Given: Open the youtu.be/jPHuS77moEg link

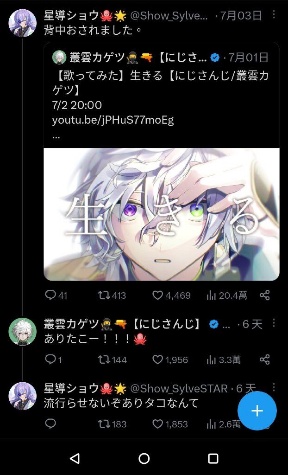Looking at the screenshot, I should pyautogui.click(x=113, y=120).
